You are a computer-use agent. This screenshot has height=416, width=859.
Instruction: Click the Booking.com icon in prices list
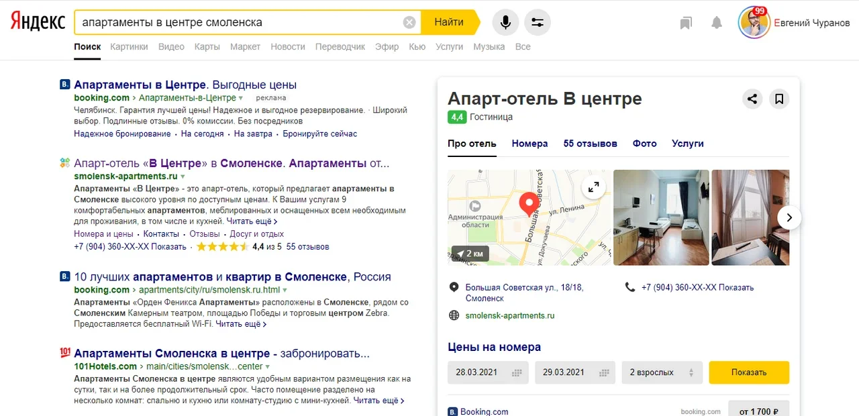pyautogui.click(x=453, y=411)
